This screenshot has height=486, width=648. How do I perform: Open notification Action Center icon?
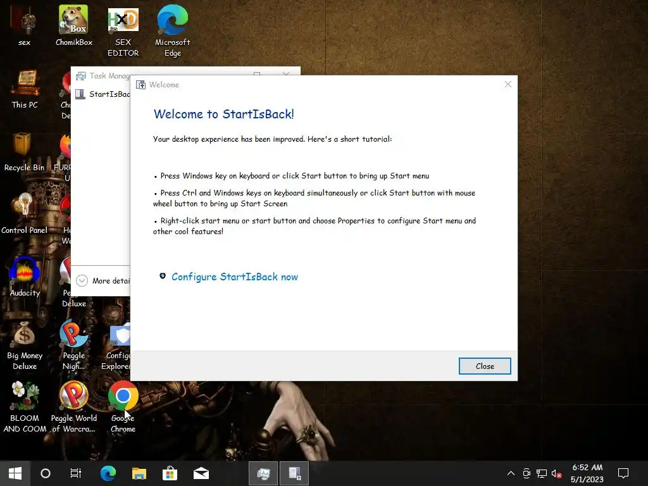click(623, 473)
